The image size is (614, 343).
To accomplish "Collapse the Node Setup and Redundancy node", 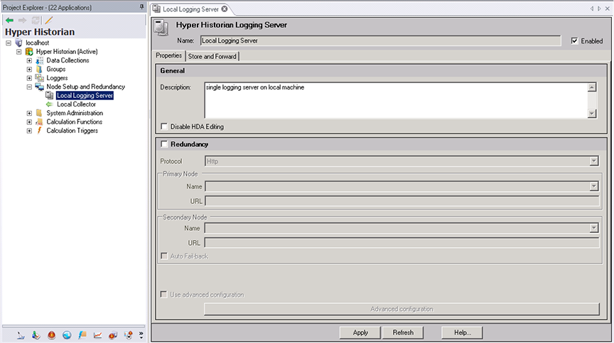I will click(29, 87).
